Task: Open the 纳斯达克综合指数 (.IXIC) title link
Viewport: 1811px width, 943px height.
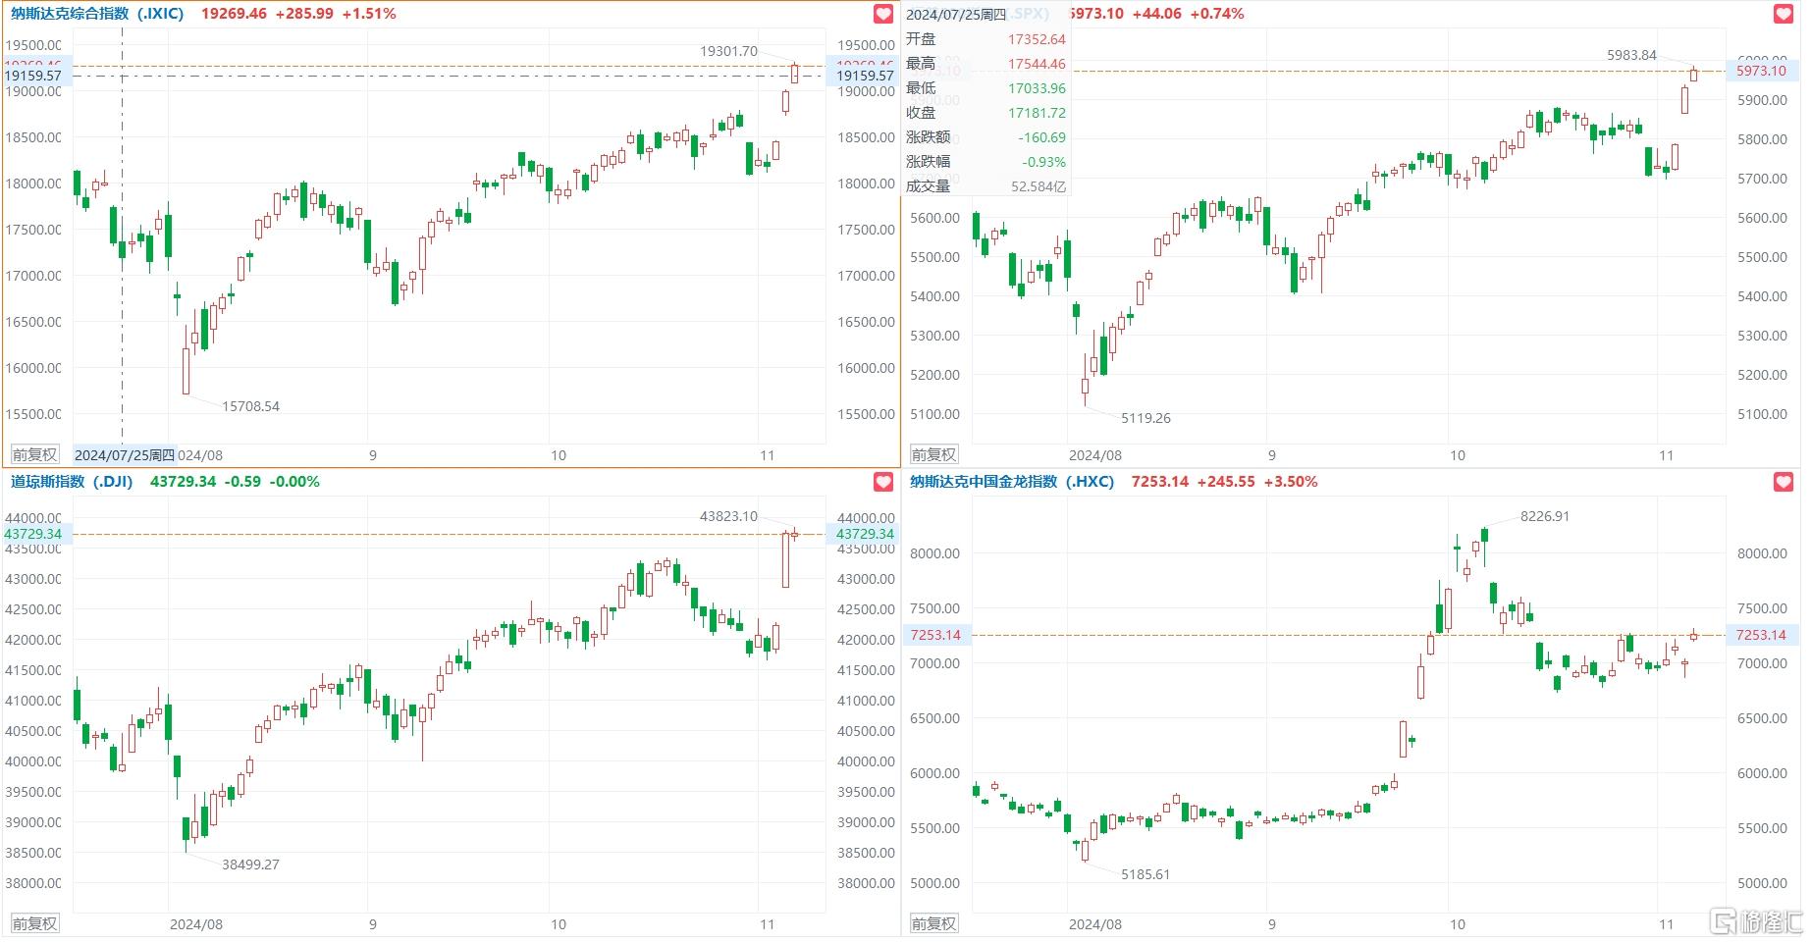Action: (97, 14)
